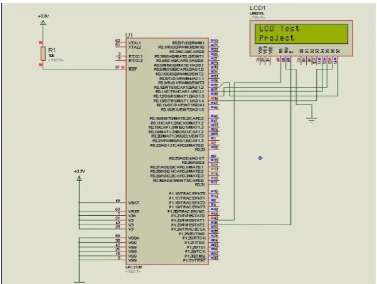377x284 pixels.
Task: Click the RST pin label on U1
Action: (133, 69)
